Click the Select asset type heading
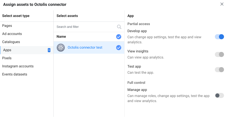The width and height of the screenshot is (226, 117). [16, 16]
